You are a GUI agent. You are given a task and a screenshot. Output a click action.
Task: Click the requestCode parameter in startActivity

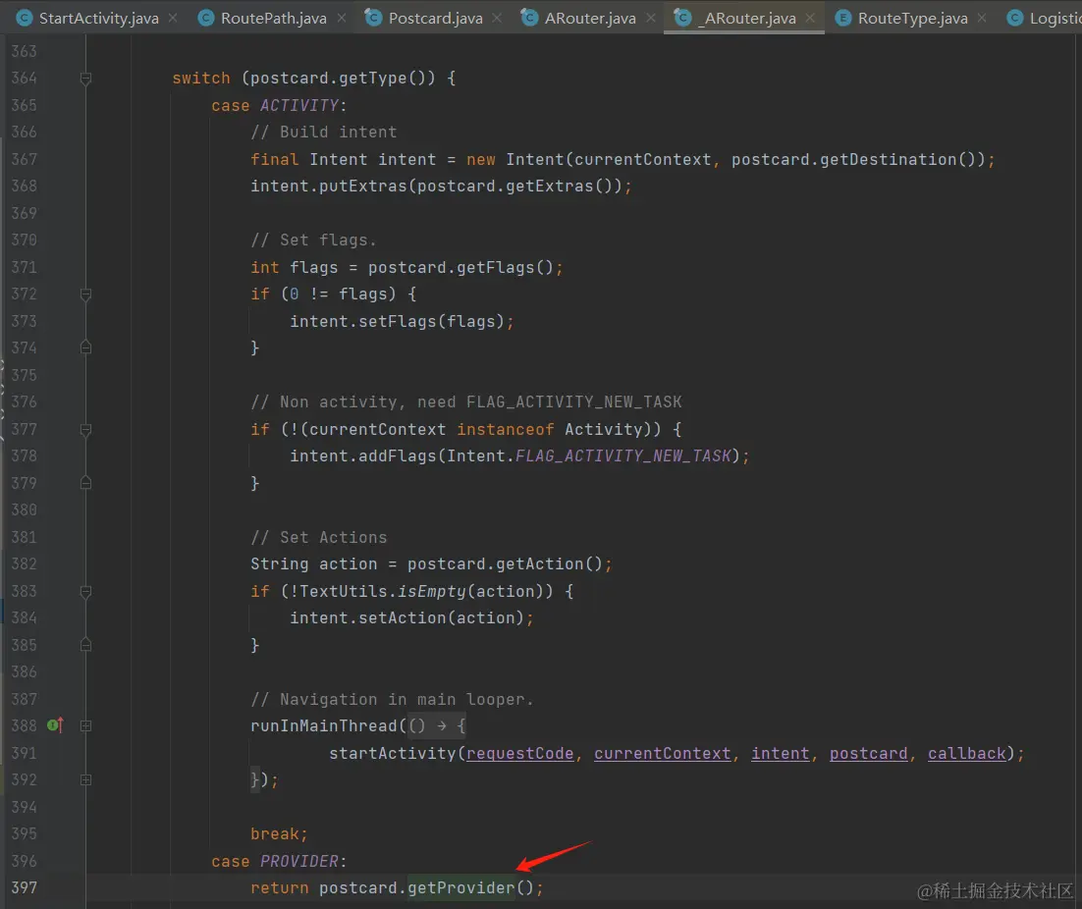519,753
